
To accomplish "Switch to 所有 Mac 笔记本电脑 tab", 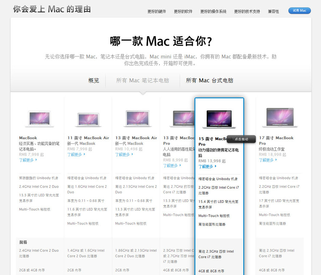I will click(142, 81).
